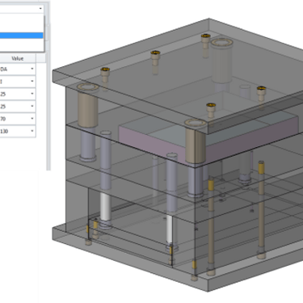The width and height of the screenshot is (303, 303).
Task: Expand the dropdown showing value 70
Action: coord(32,119)
